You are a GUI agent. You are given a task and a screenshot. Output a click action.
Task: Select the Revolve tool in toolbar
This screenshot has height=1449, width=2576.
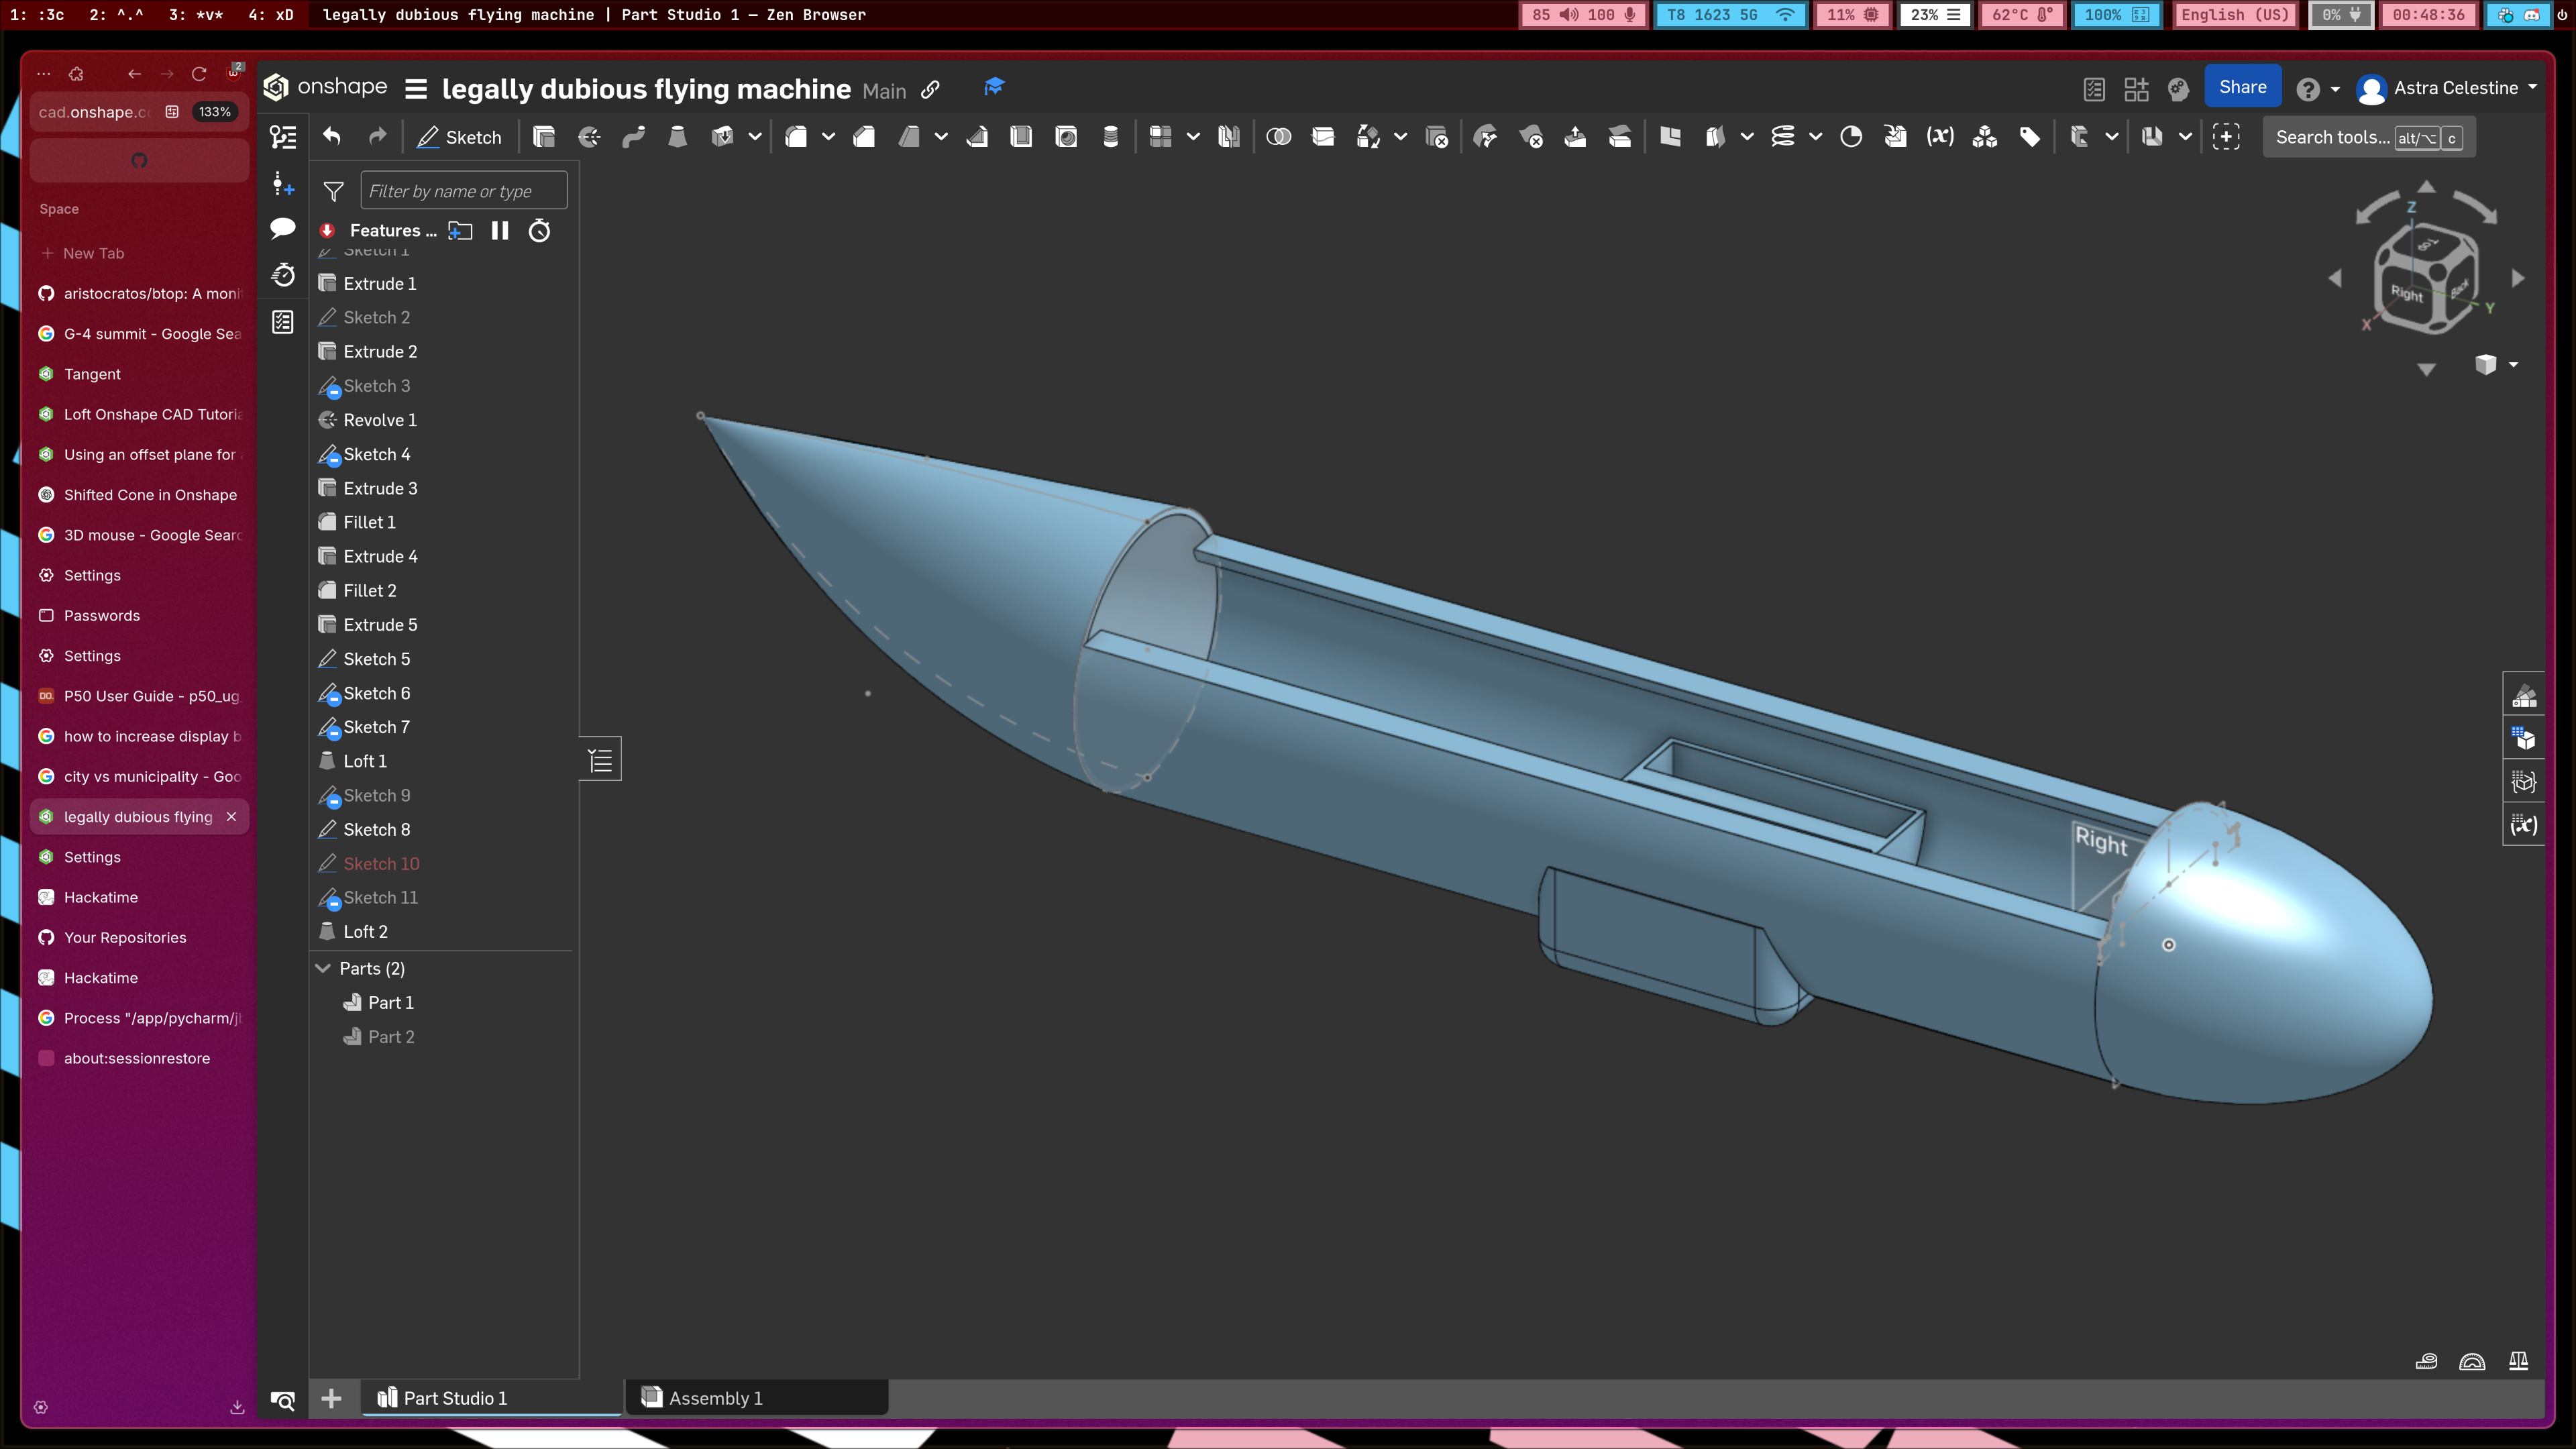pyautogui.click(x=589, y=137)
